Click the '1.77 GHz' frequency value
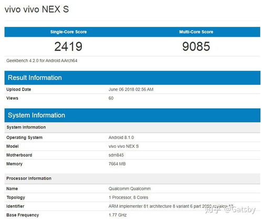262x221 pixels. coord(118,215)
